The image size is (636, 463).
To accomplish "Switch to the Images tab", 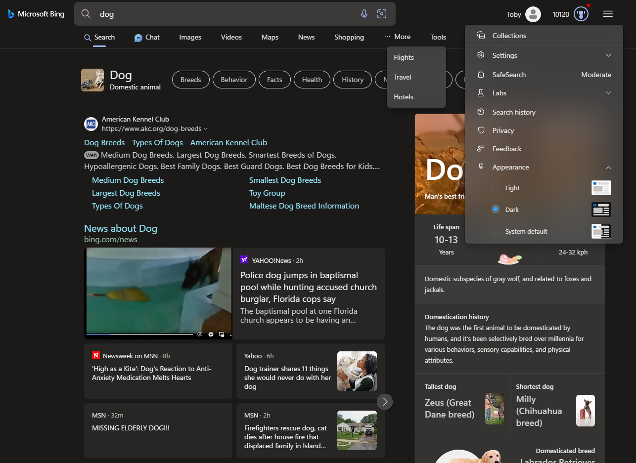I will [x=190, y=37].
